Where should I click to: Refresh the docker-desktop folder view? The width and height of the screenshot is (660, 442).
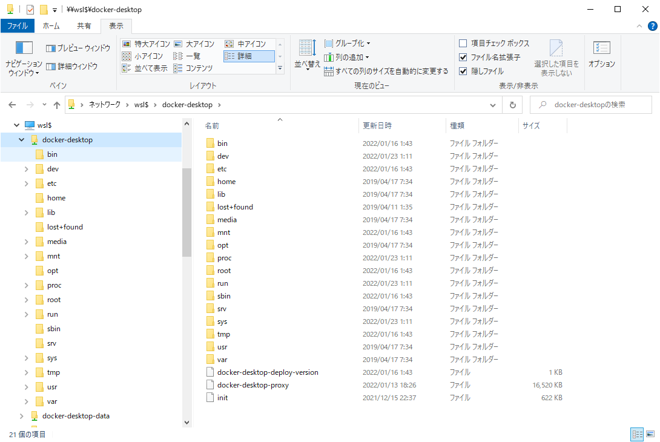coord(513,104)
